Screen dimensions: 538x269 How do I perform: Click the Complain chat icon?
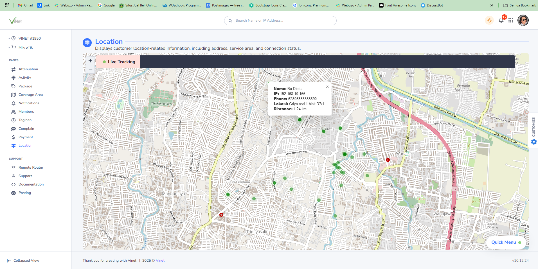coord(13,129)
